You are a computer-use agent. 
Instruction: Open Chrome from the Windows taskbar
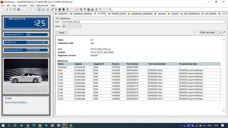click(x=27, y=125)
